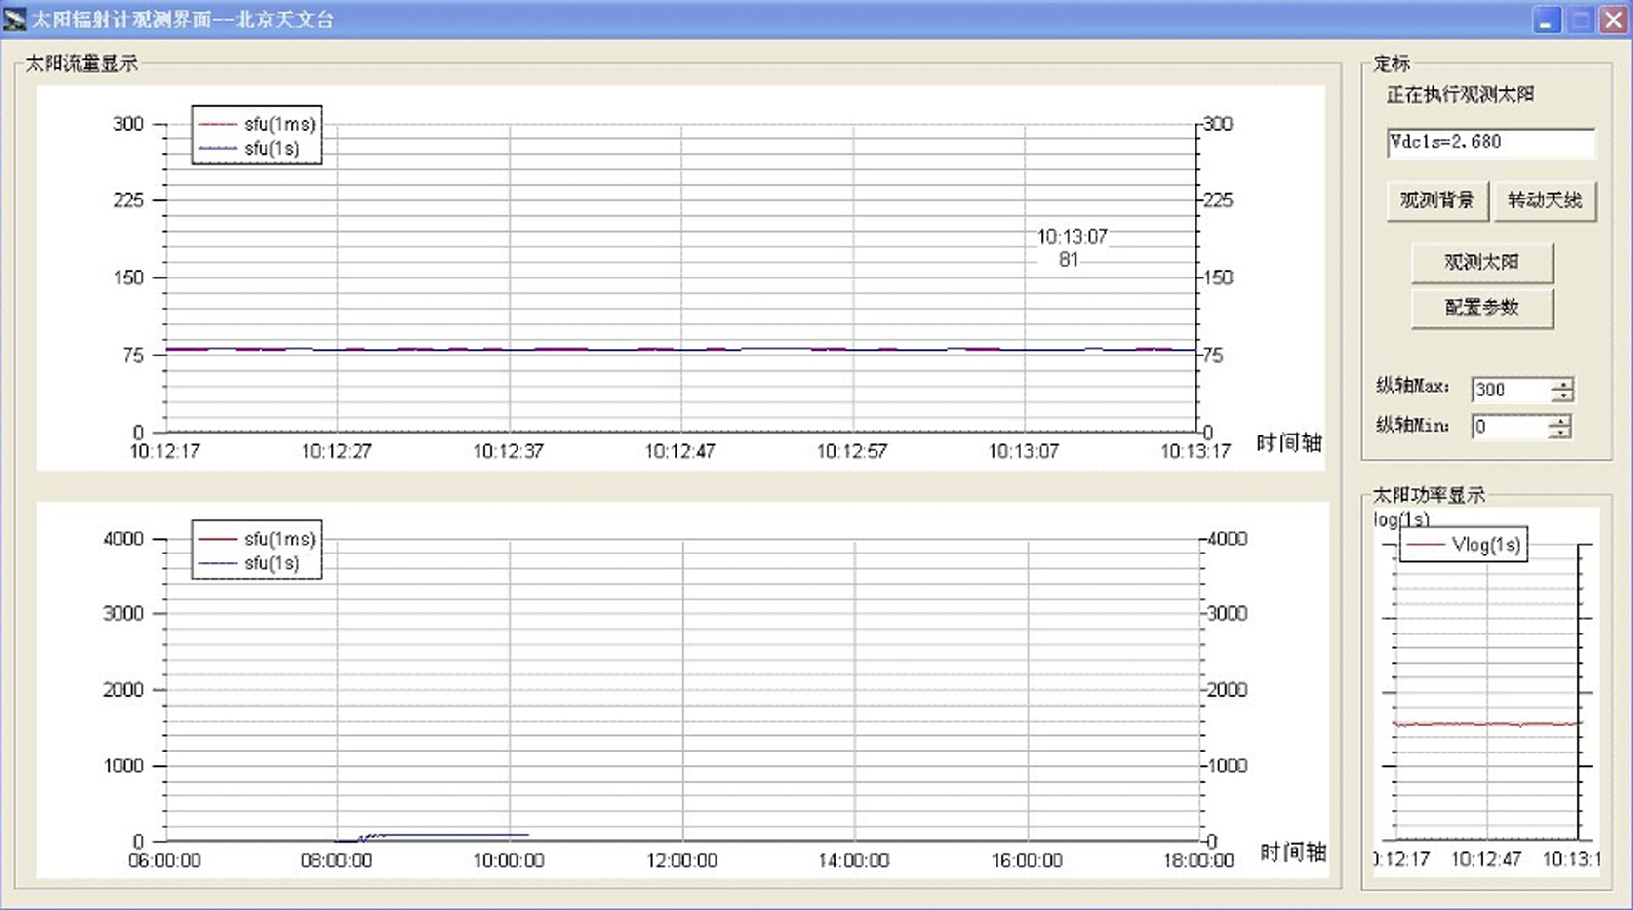Click the 观测背景 button
Screen dimensions: 1633x910
(x=1436, y=201)
